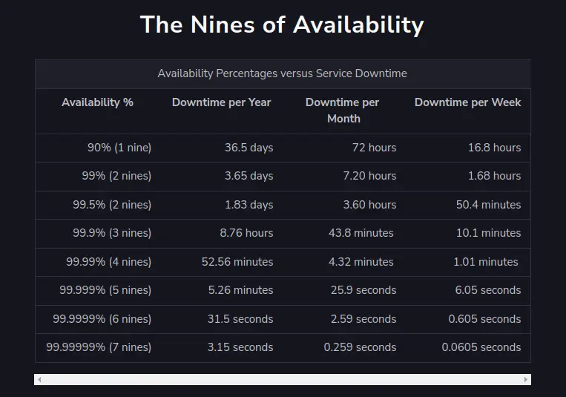This screenshot has width=566, height=397.
Task: Click the "Downtime per Year" column header
Action: (x=221, y=102)
